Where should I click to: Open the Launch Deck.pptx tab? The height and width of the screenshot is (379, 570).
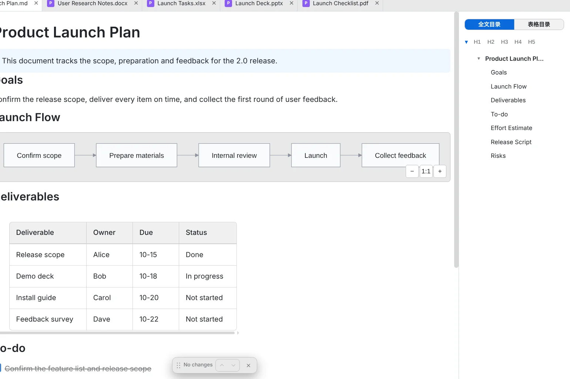pos(259,3)
